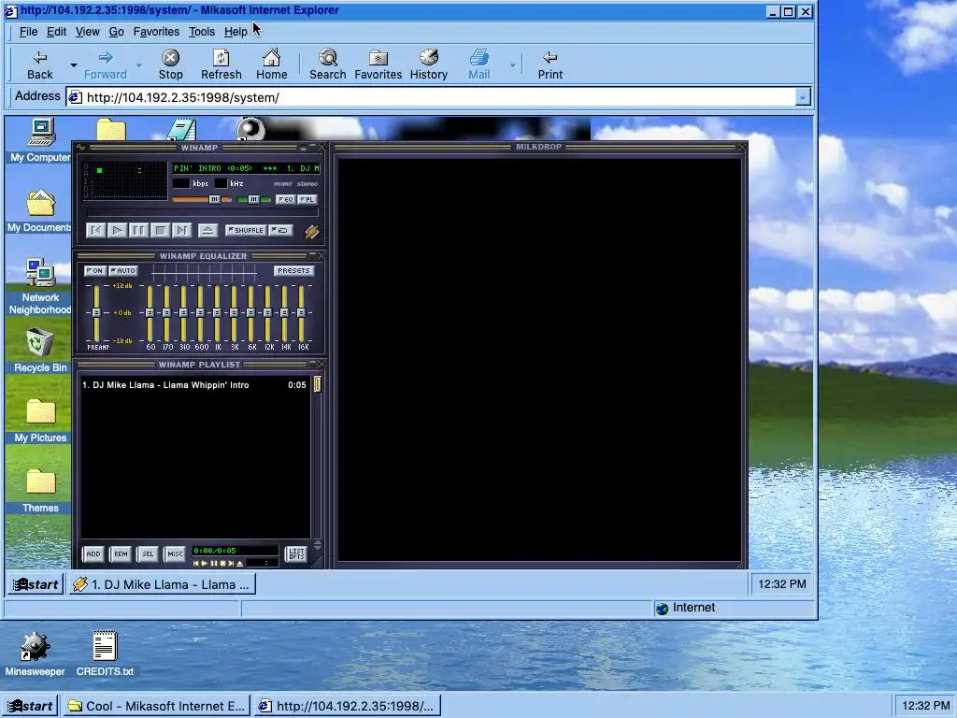Image resolution: width=957 pixels, height=718 pixels.
Task: Open the Favorites menu
Action: [156, 32]
